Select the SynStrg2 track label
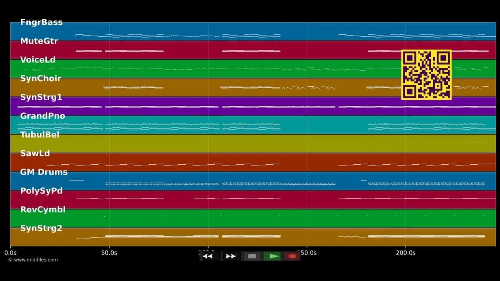Screen dimensions: 500x281 (41, 228)
